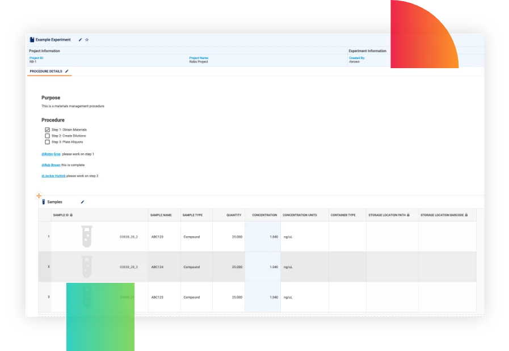509x351 pixels.
Task: Click the Created By value rbrown
Action: coord(355,62)
